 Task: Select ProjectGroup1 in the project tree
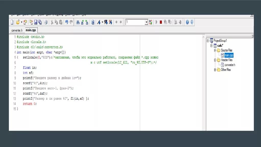point(220,41)
